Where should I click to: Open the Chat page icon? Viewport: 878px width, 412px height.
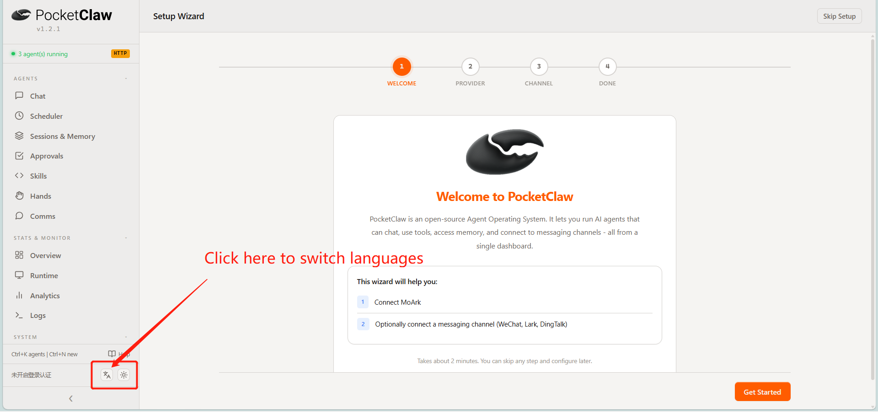pos(19,95)
